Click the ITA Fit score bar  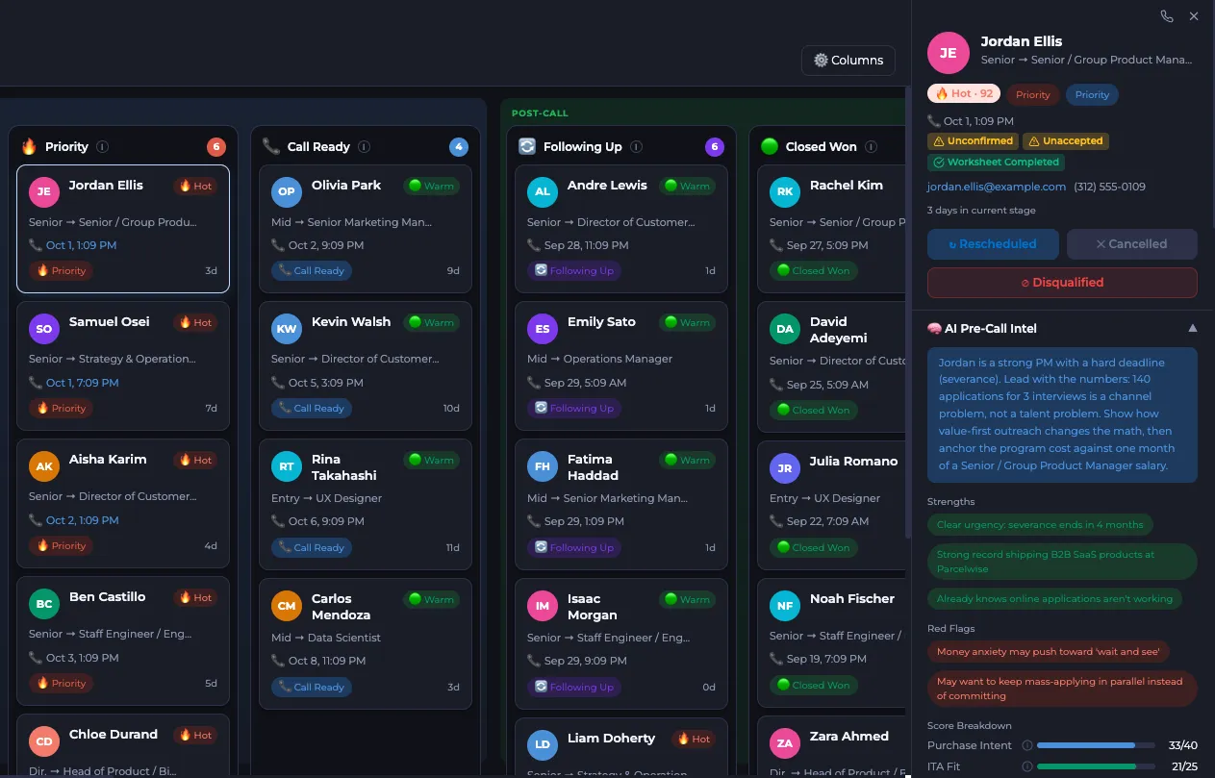pyautogui.click(x=1097, y=766)
